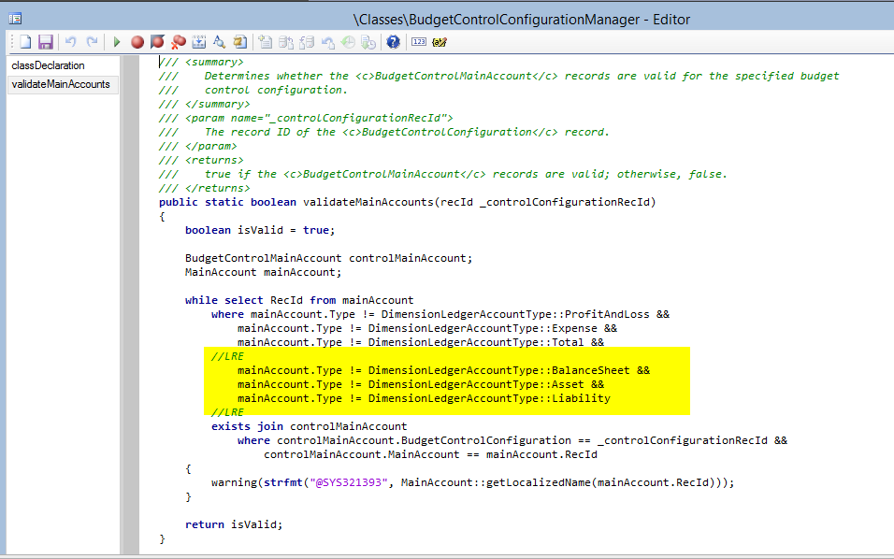Screen dimensions: 894x559
Task: Open Help with the question mark icon
Action: click(393, 42)
